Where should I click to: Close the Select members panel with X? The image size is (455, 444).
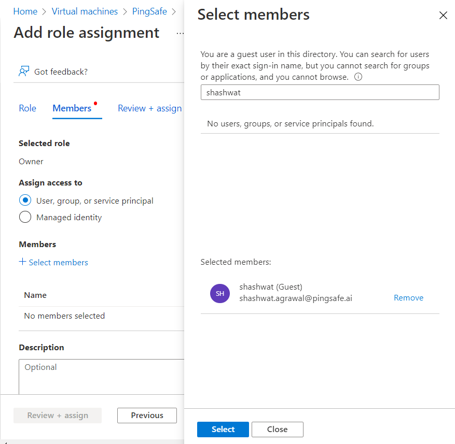443,16
